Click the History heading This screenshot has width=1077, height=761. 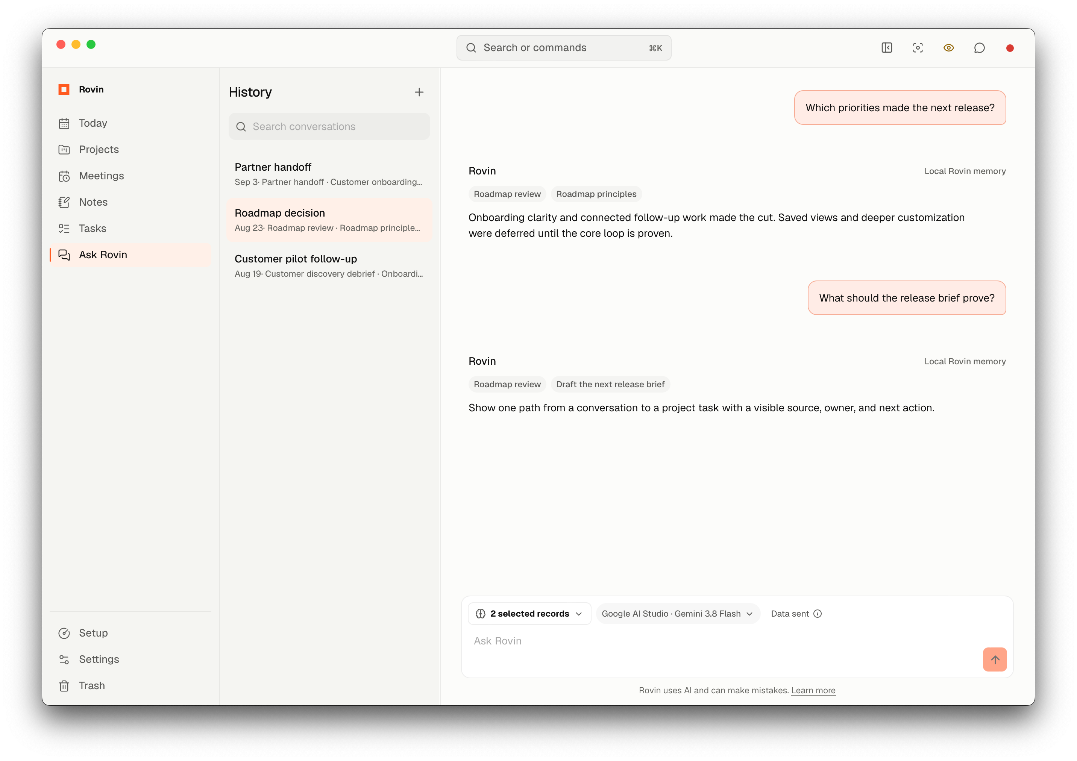[250, 92]
